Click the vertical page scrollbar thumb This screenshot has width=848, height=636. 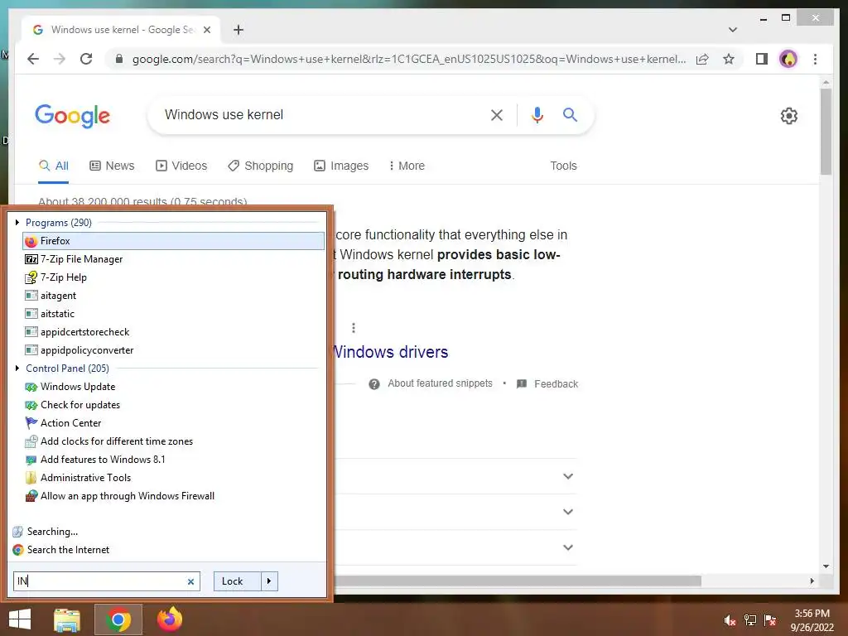826,132
